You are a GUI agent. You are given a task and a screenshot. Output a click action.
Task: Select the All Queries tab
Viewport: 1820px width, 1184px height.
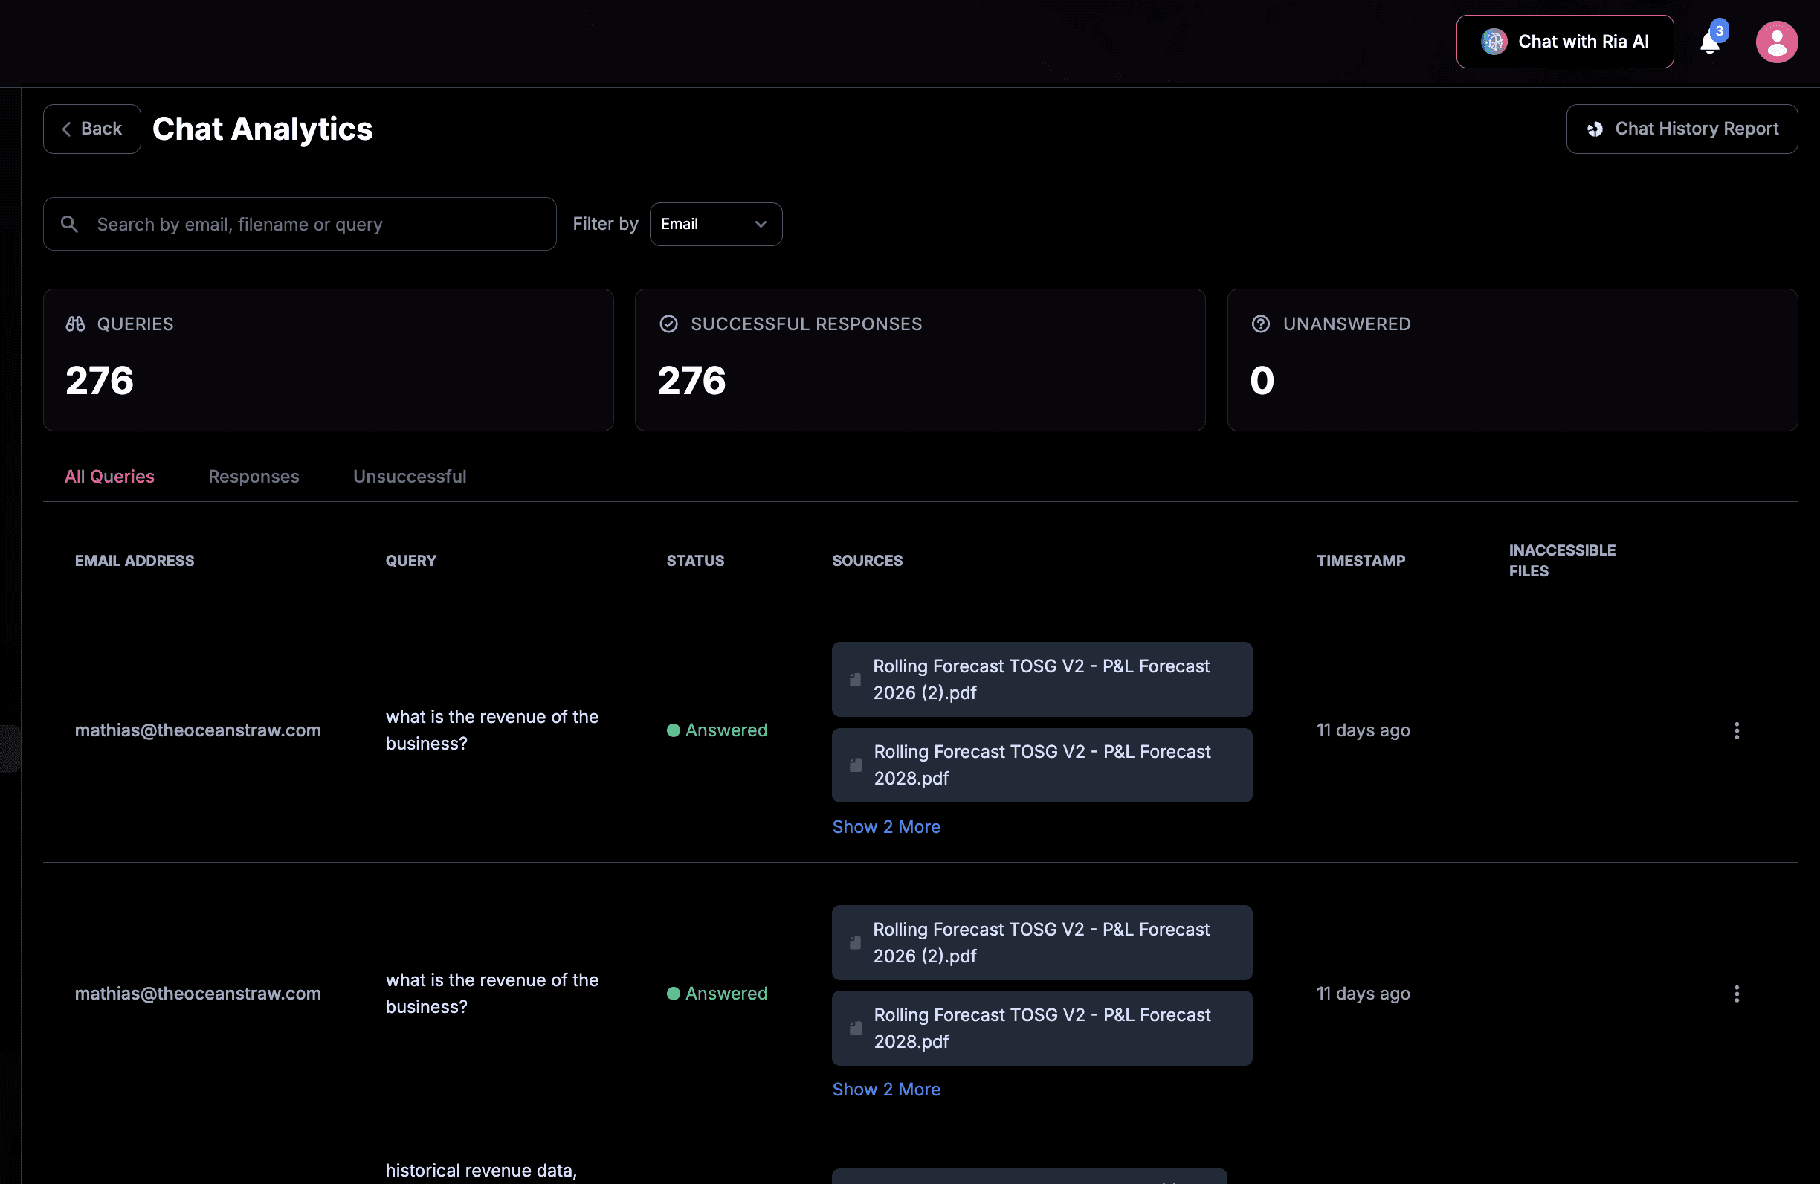pyautogui.click(x=109, y=477)
